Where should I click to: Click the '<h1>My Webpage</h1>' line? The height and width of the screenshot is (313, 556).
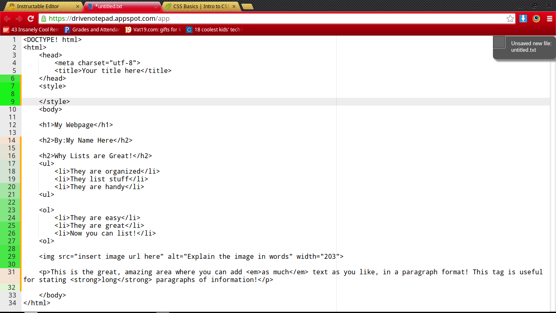(x=76, y=125)
